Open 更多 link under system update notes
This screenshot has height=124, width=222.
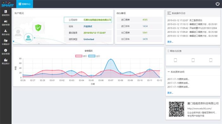click(170, 93)
